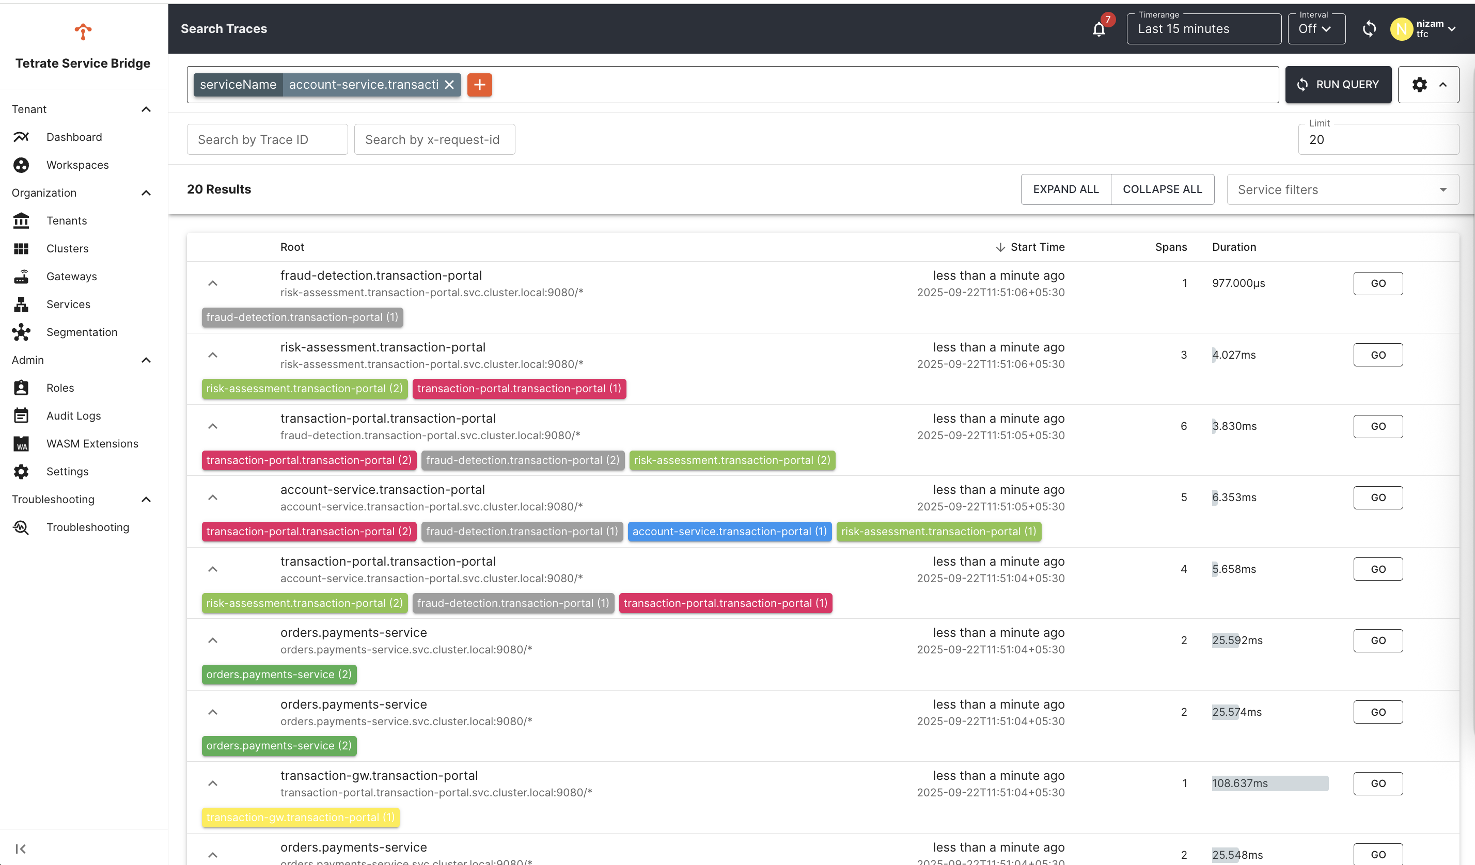Image resolution: width=1475 pixels, height=865 pixels.
Task: Click the account-service.transaction-portal blue tag
Action: coord(729,532)
